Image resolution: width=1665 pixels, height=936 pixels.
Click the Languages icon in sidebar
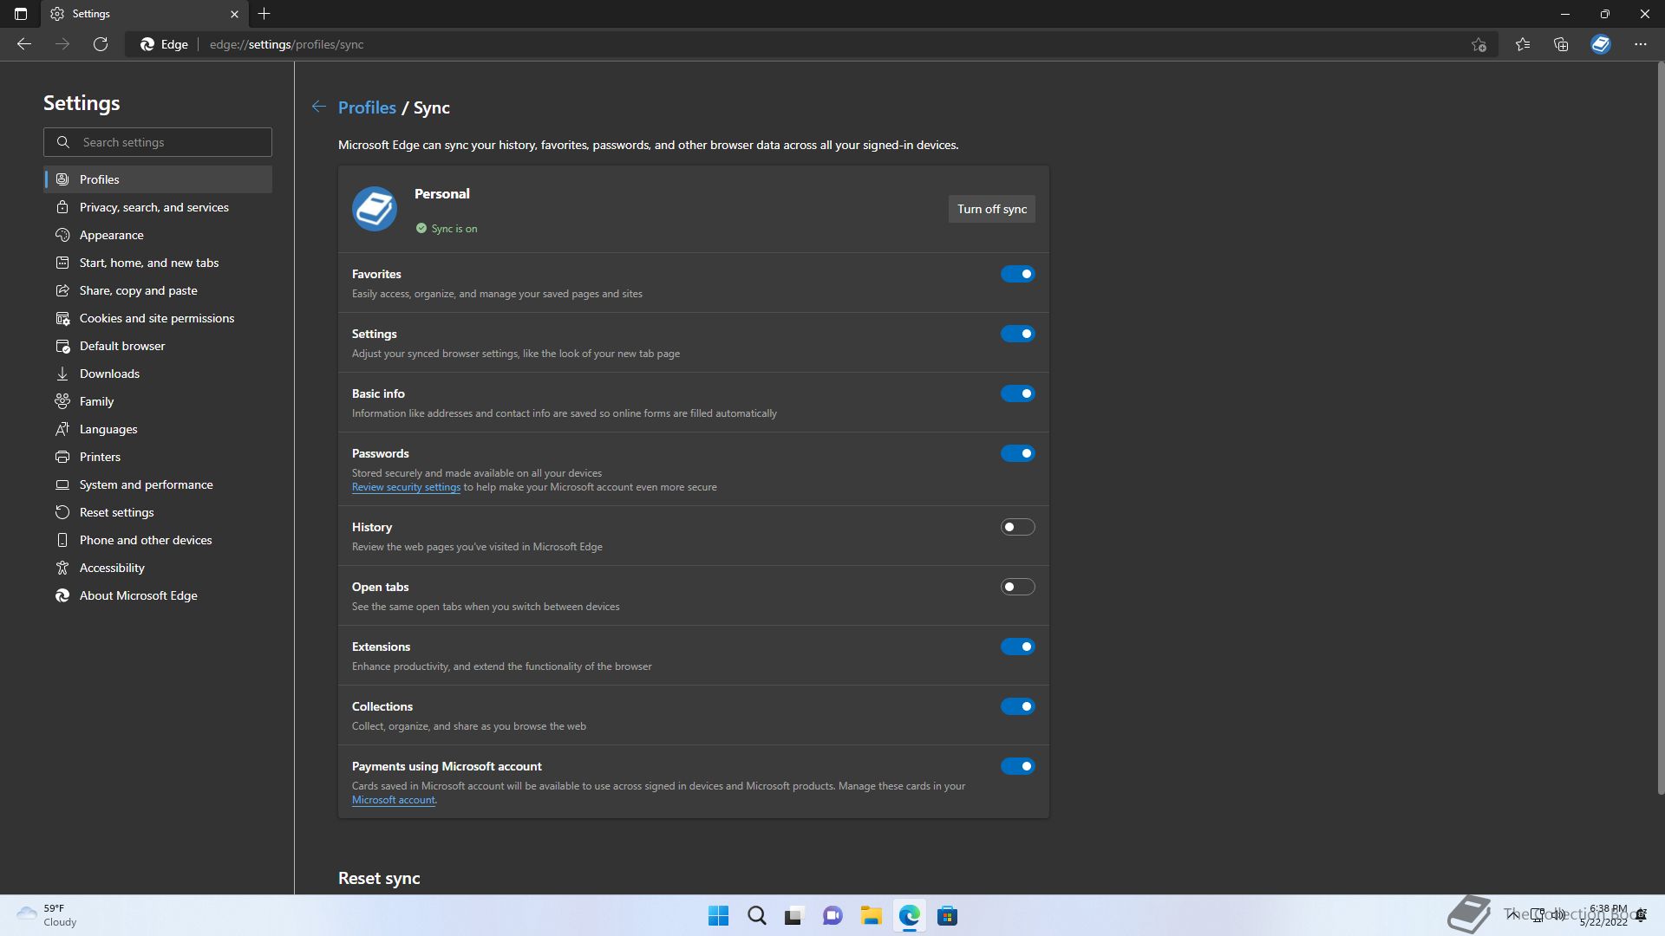point(62,429)
